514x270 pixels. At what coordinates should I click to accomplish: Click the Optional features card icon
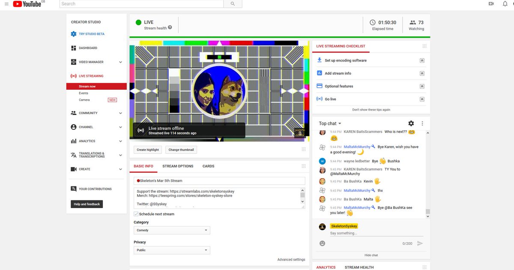[x=319, y=86]
